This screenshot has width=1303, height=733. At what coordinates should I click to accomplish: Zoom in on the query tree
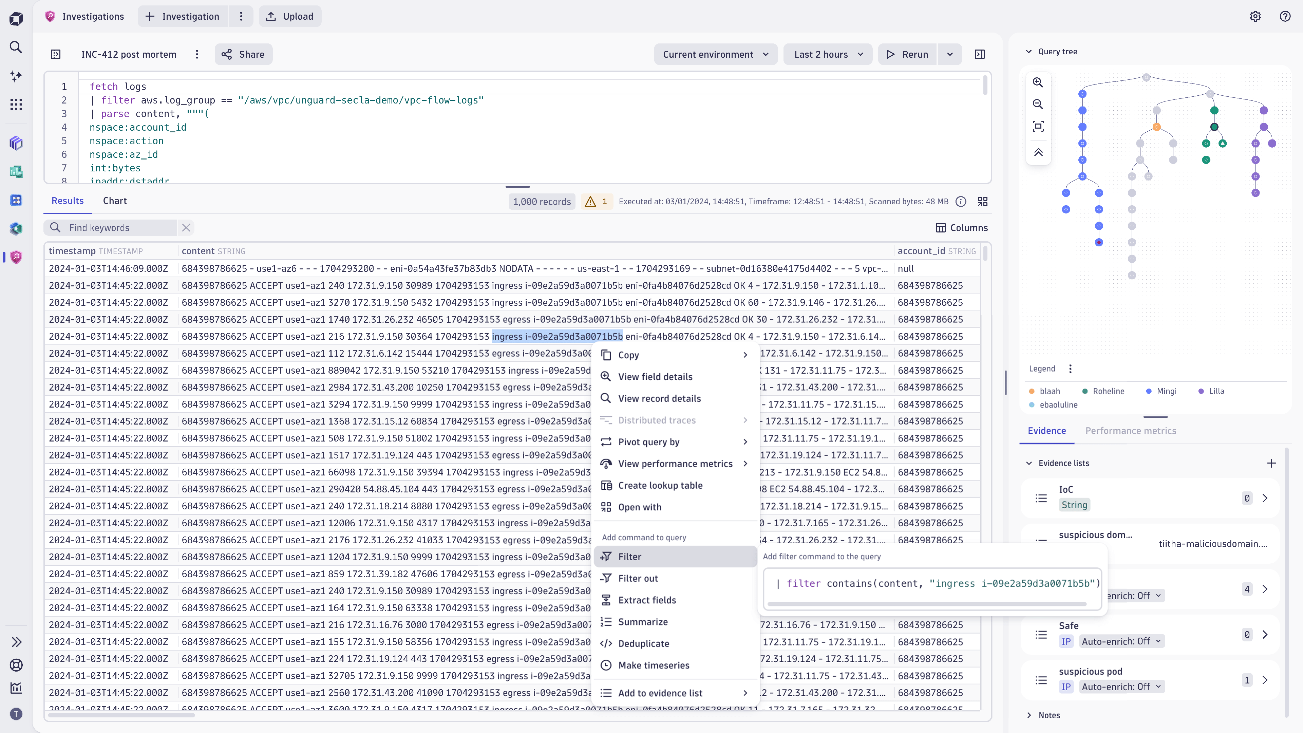click(x=1038, y=82)
